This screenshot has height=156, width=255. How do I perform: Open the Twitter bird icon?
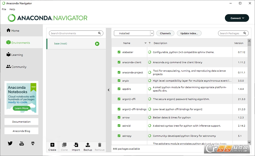click(x=10, y=143)
